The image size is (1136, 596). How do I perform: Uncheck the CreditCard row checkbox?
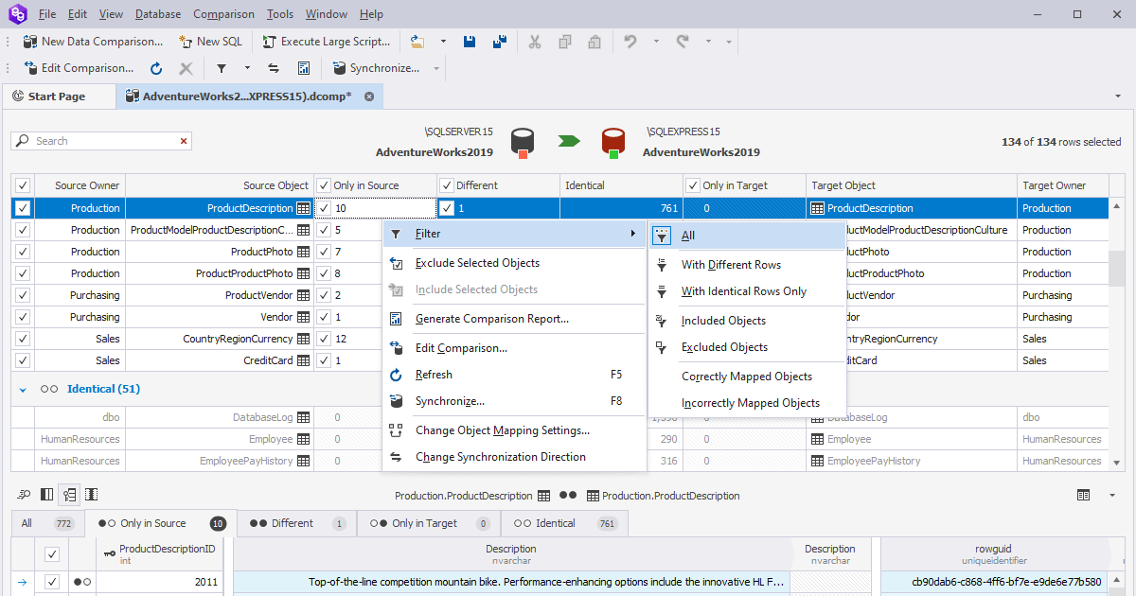click(23, 360)
